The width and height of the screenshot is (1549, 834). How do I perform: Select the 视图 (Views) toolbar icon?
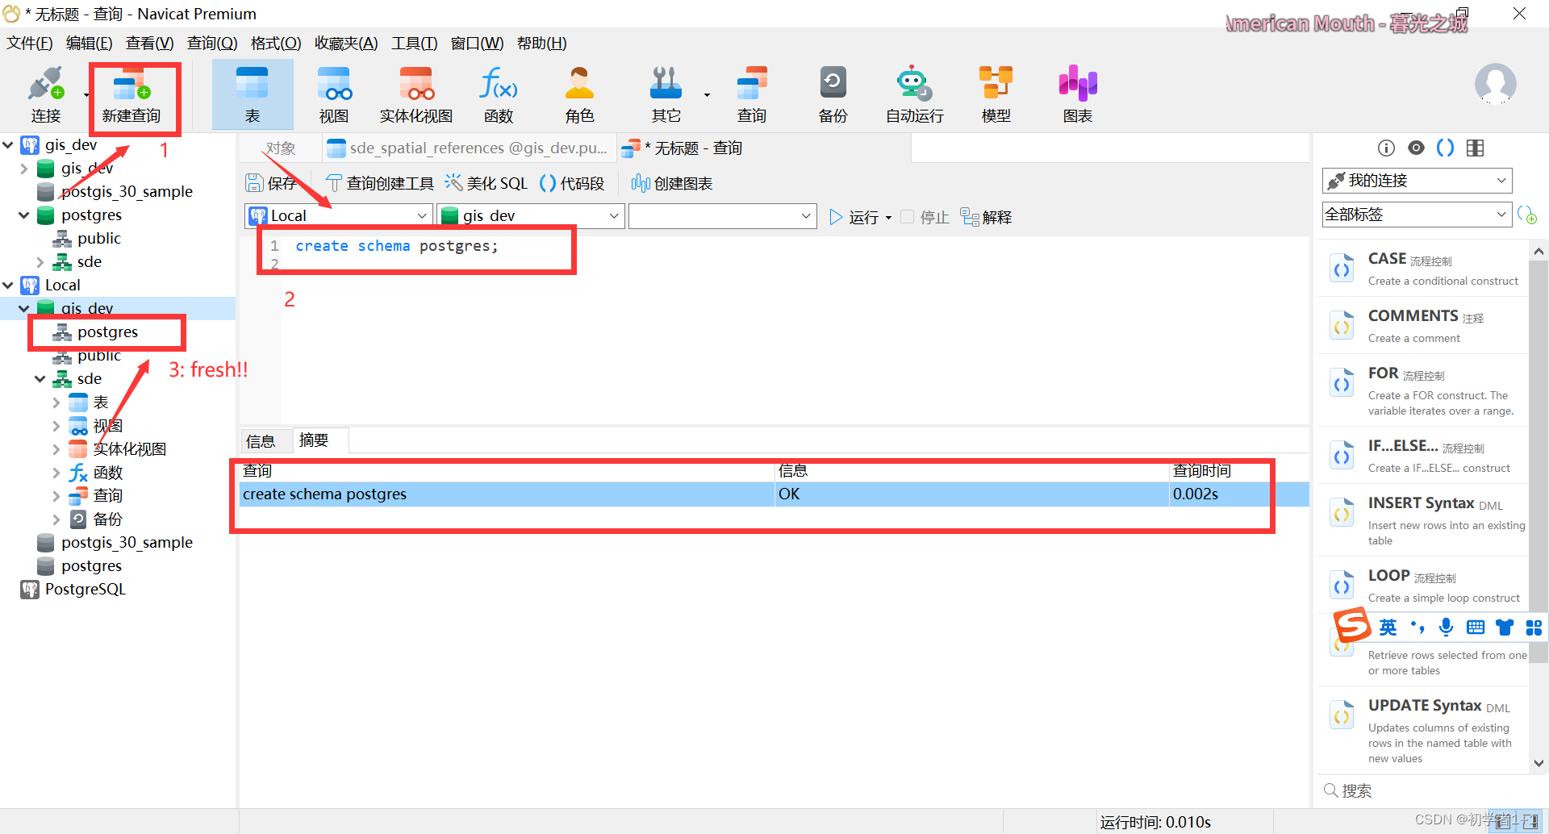(x=333, y=93)
